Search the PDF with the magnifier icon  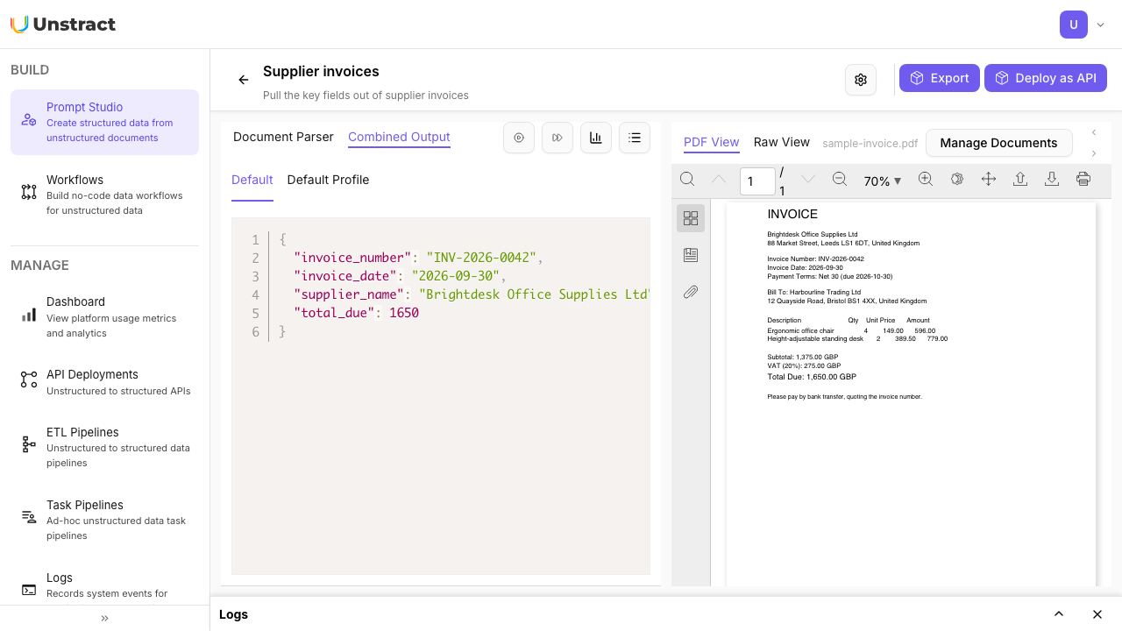(687, 180)
